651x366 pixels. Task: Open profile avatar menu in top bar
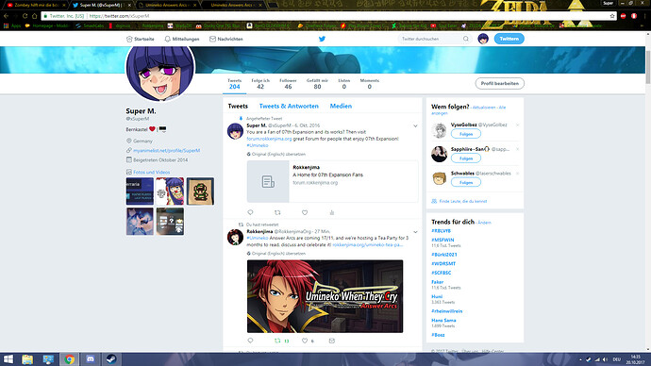(483, 39)
